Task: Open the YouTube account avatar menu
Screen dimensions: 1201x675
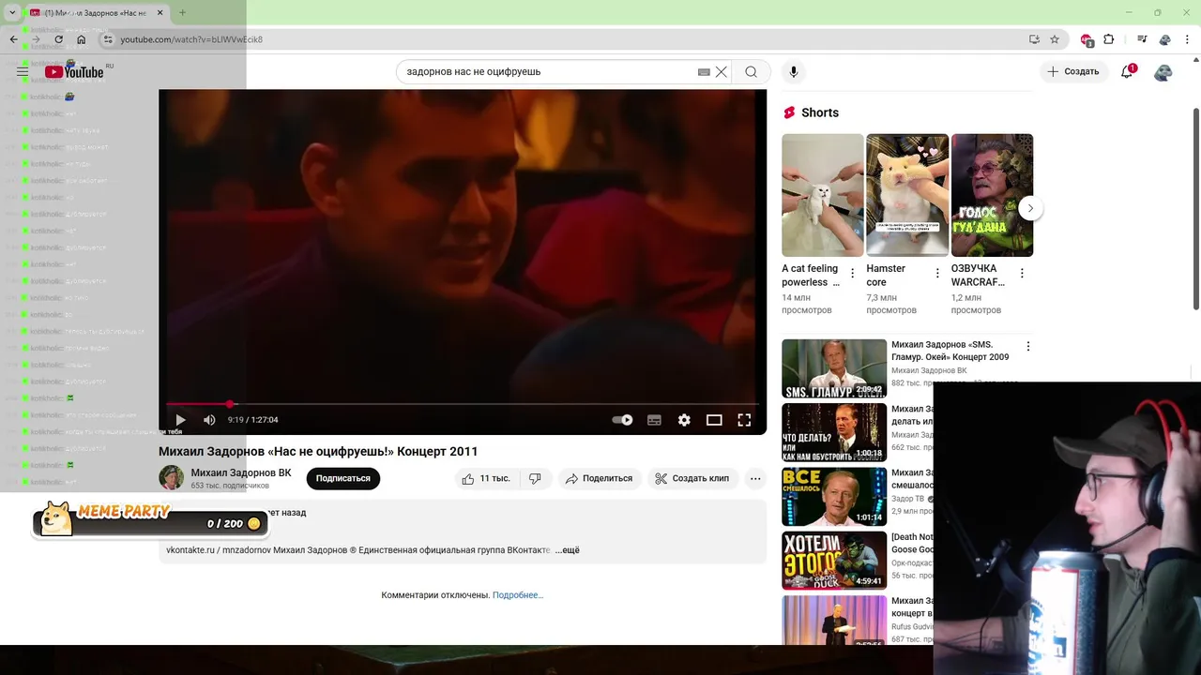Action: click(x=1163, y=71)
